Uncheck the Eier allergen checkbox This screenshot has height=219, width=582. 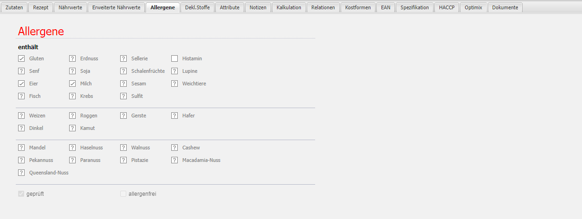coord(21,84)
